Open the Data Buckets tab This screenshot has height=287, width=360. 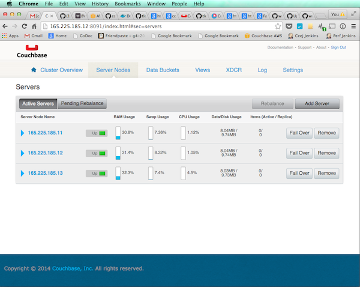tap(163, 70)
